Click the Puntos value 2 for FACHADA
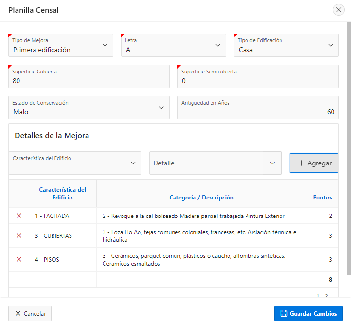Viewport: 351px width, 326px height. tap(330, 216)
